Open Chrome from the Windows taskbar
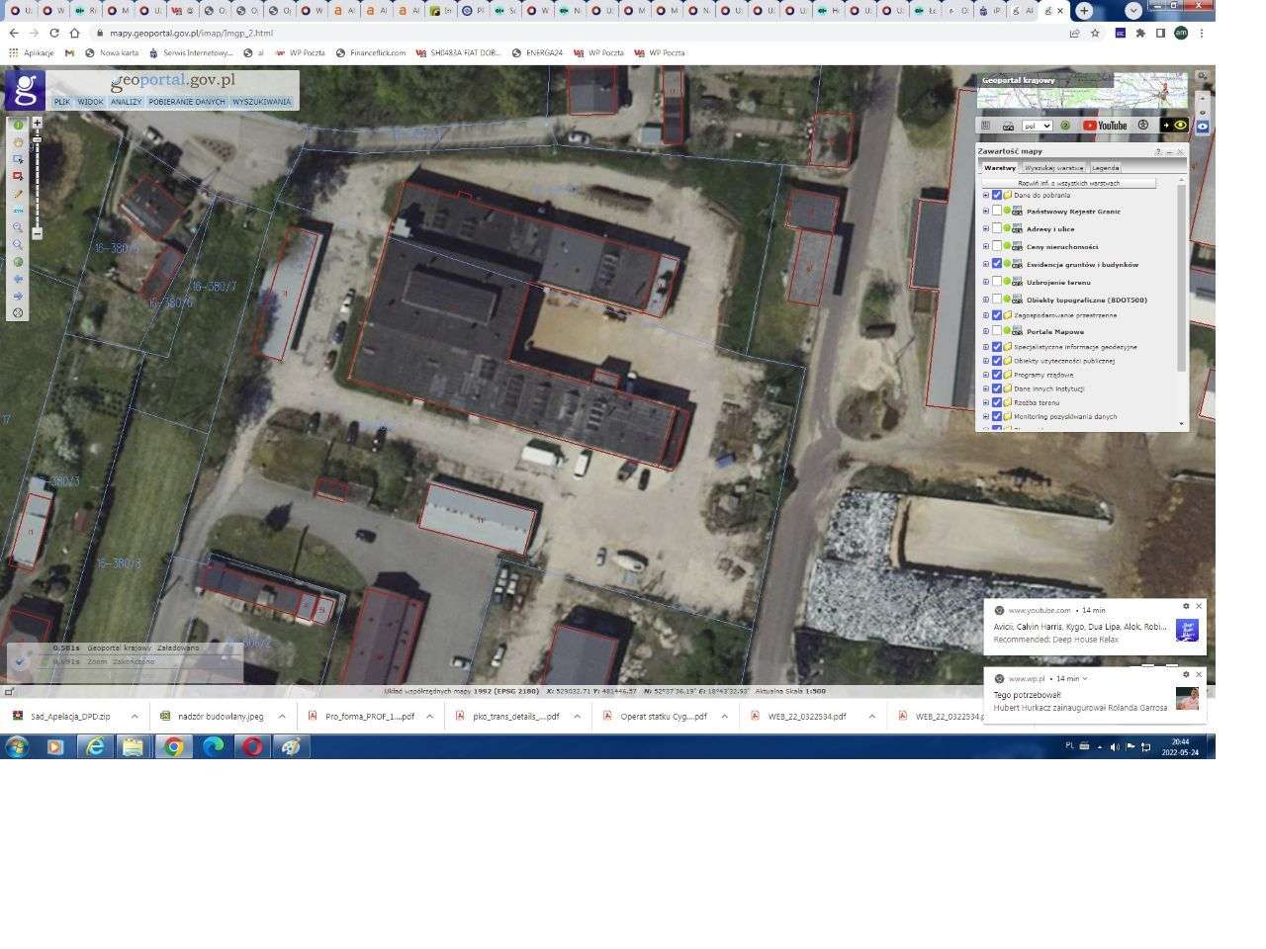Screen dimensions: 1266x949 pos(173,746)
